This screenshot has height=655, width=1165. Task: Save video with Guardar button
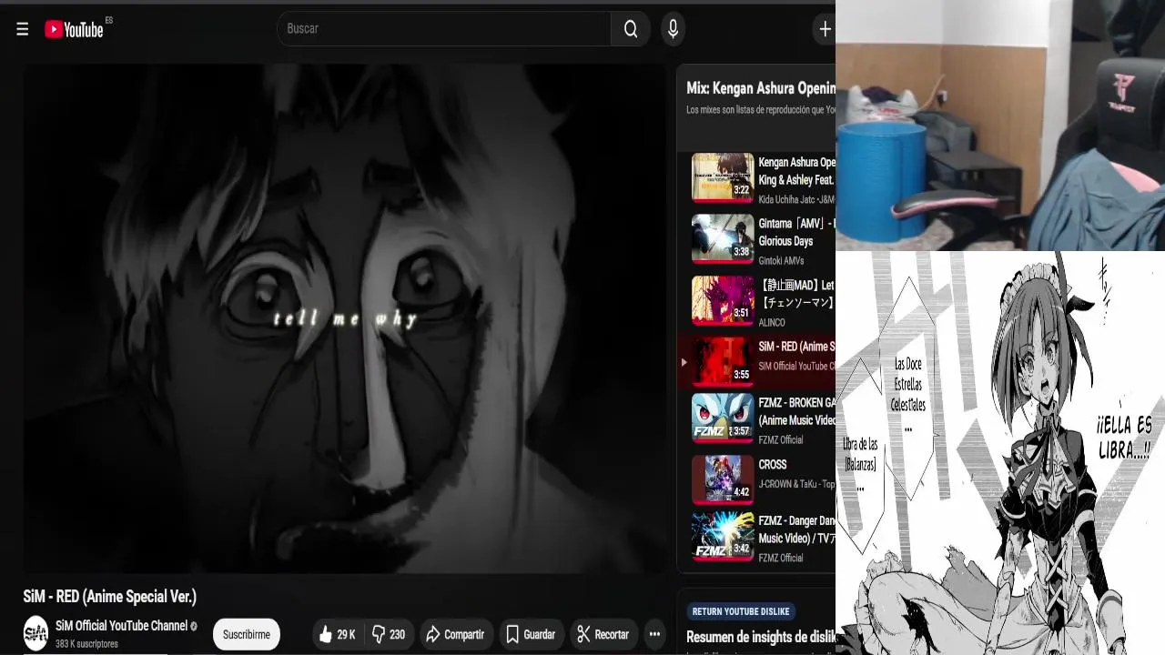pyautogui.click(x=531, y=634)
